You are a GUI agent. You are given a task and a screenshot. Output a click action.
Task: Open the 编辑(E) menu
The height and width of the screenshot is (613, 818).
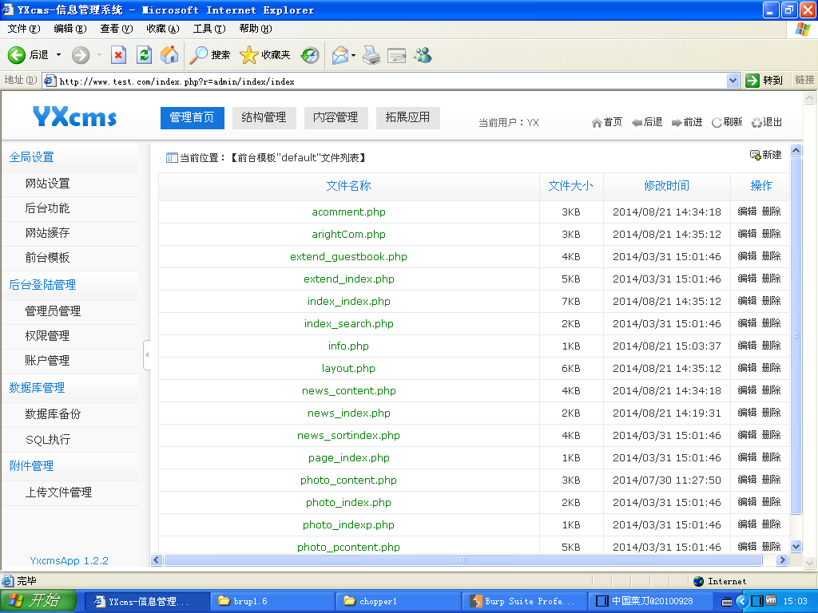coord(70,29)
